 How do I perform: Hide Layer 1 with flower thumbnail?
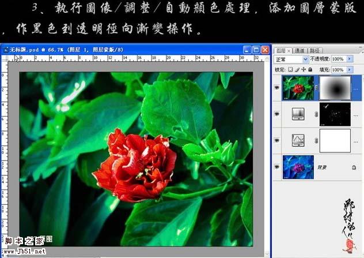[276, 88]
